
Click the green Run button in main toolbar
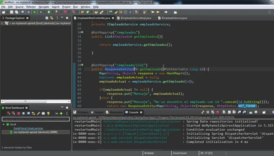tap(49, 12)
